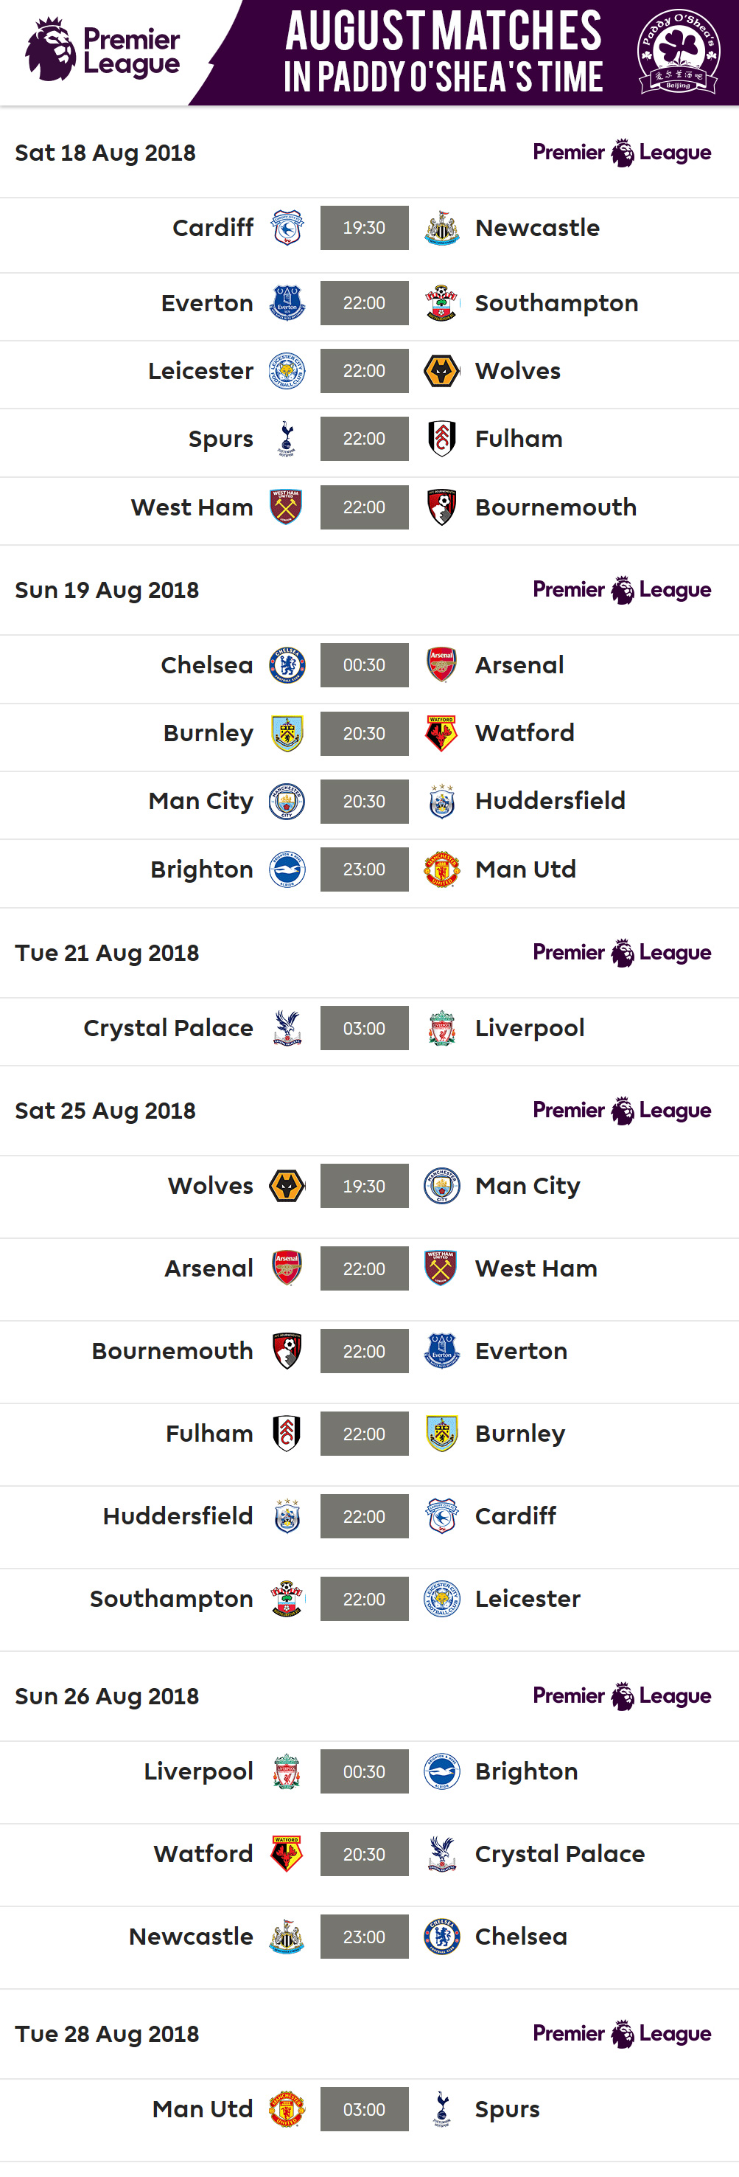Click the 03:00 time for Man Utd vs Spurs
739x2177 pixels.
pyautogui.click(x=364, y=2109)
